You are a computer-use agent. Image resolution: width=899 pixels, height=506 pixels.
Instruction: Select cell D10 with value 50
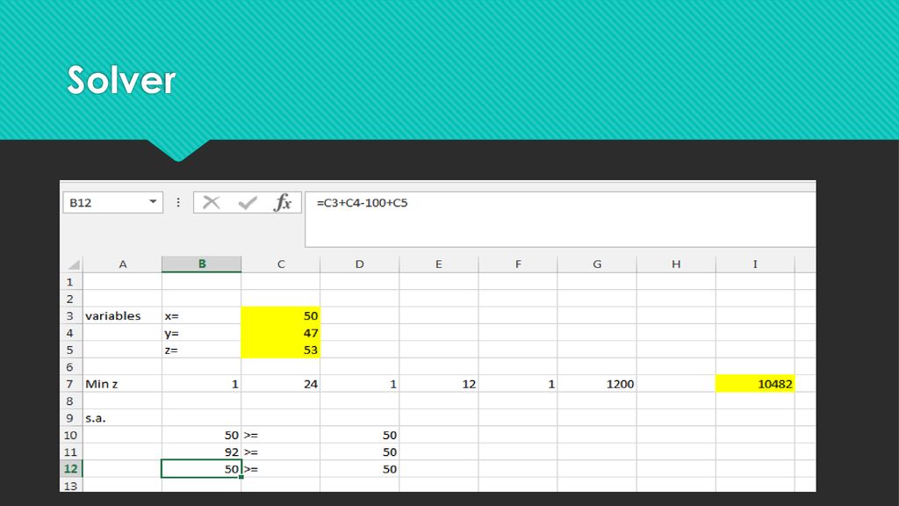(x=359, y=435)
